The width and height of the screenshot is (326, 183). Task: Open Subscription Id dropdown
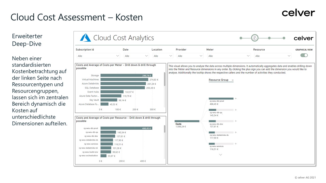[x=98, y=56]
